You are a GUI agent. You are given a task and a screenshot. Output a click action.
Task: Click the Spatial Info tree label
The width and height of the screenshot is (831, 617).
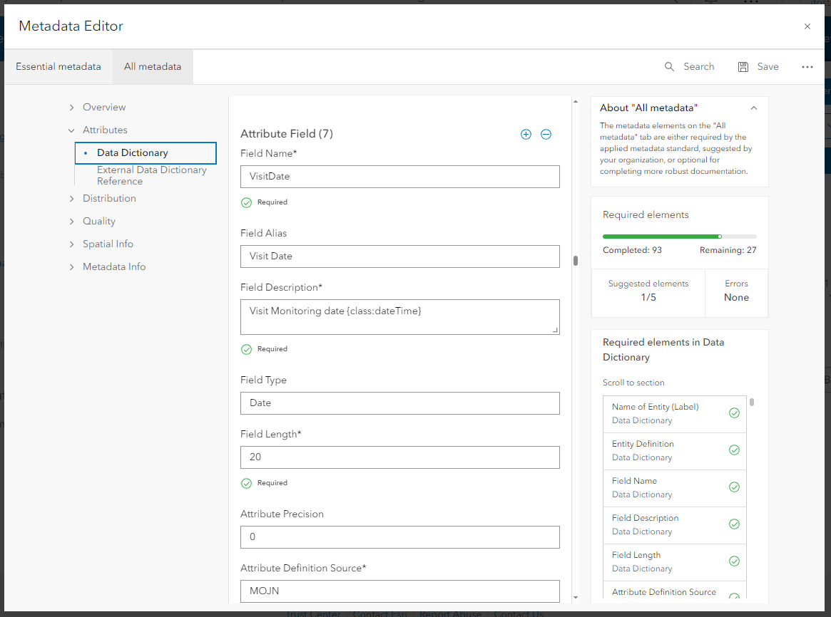(x=108, y=244)
